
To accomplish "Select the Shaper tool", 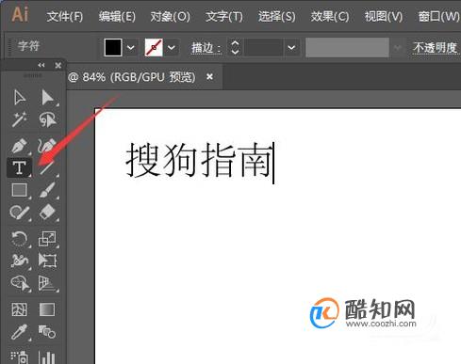I will point(19,213).
